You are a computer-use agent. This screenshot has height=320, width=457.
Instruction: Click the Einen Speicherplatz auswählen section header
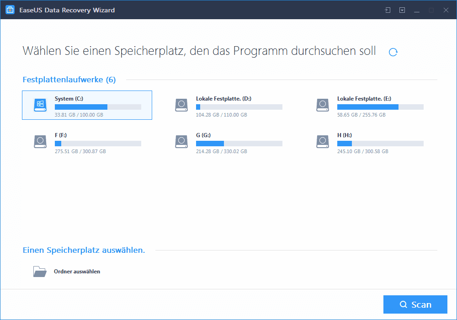pyautogui.click(x=84, y=251)
